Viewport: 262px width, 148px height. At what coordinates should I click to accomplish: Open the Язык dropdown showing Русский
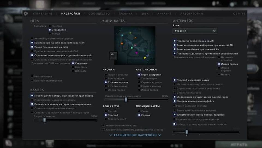pyautogui.click(x=195, y=31)
